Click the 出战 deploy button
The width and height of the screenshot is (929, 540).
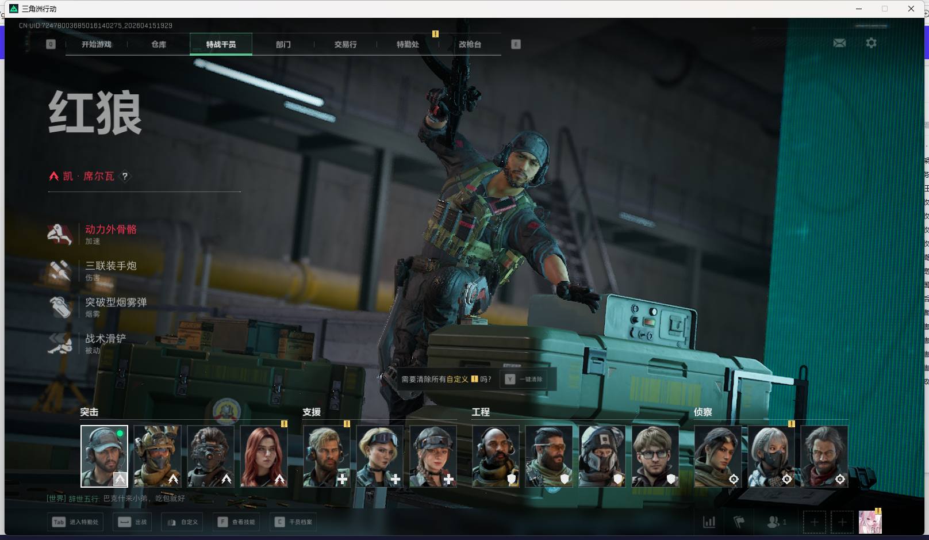coord(133,522)
